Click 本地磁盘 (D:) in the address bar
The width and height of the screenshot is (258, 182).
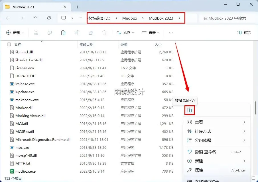point(99,18)
